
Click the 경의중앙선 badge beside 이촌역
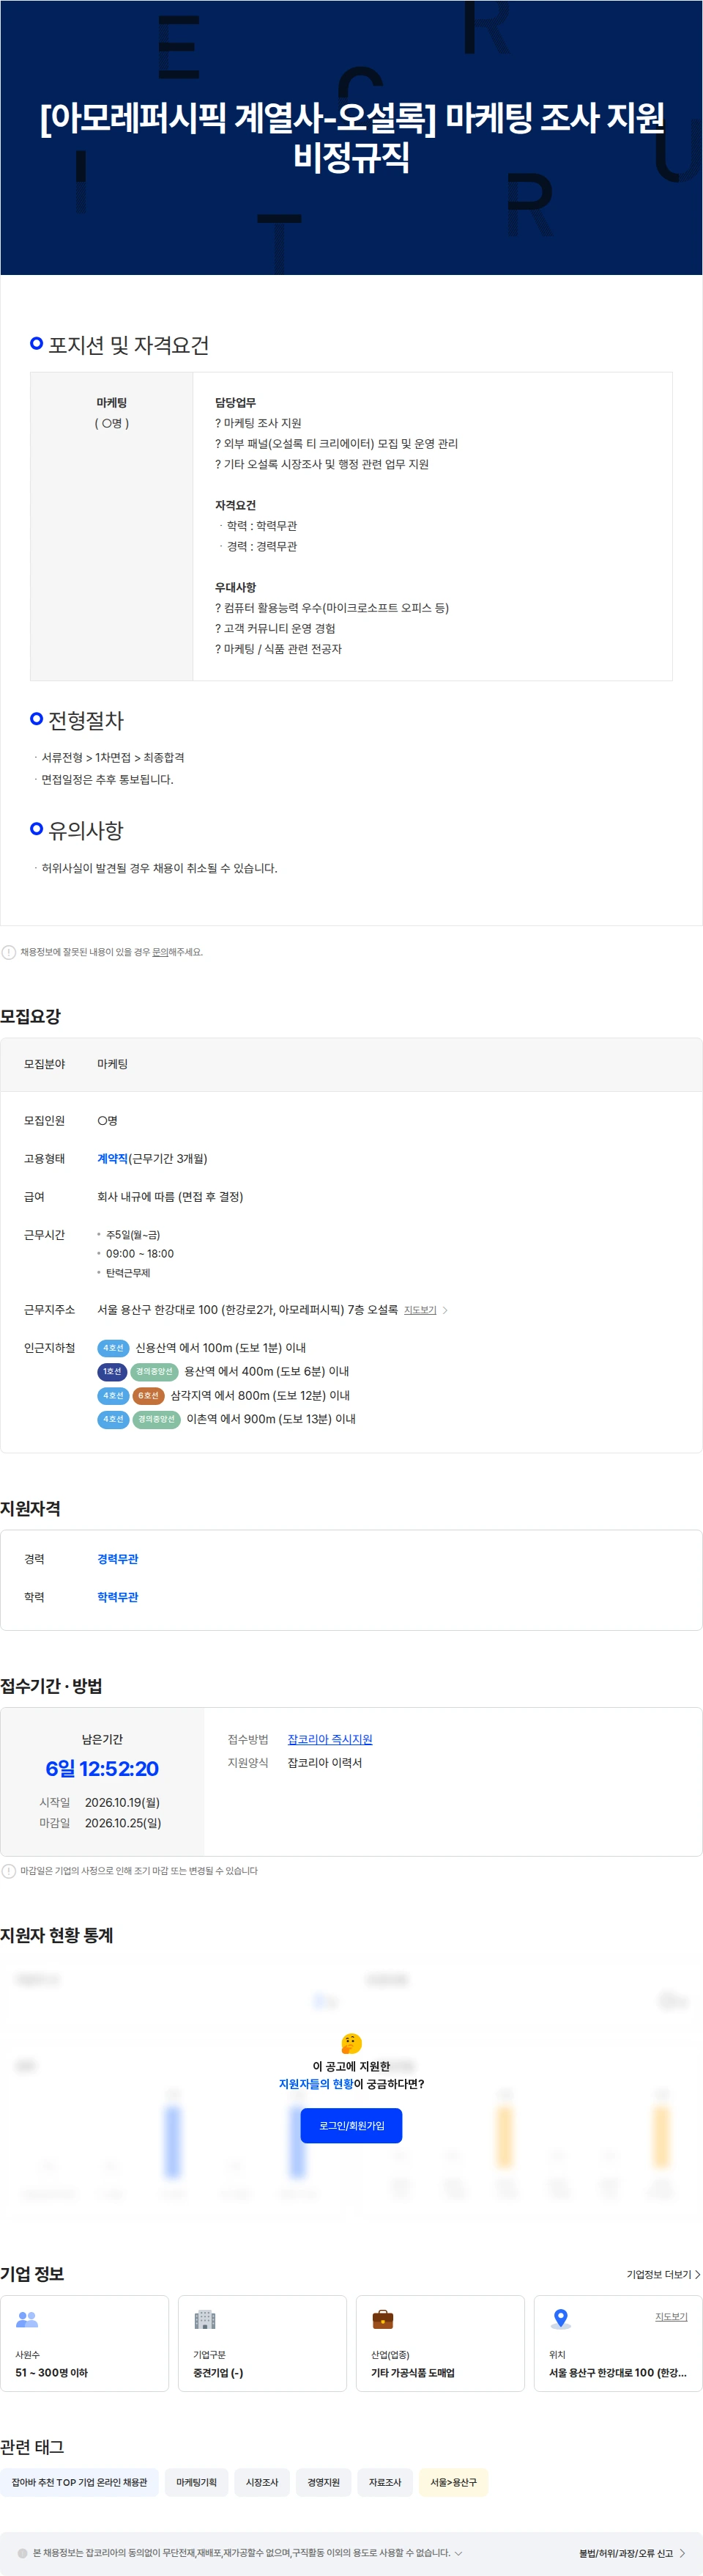pyautogui.click(x=157, y=1419)
